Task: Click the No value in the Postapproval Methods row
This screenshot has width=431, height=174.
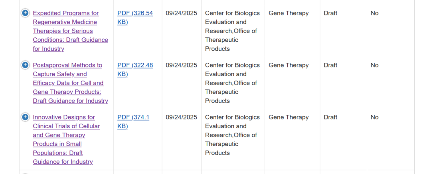Action: tap(374, 65)
